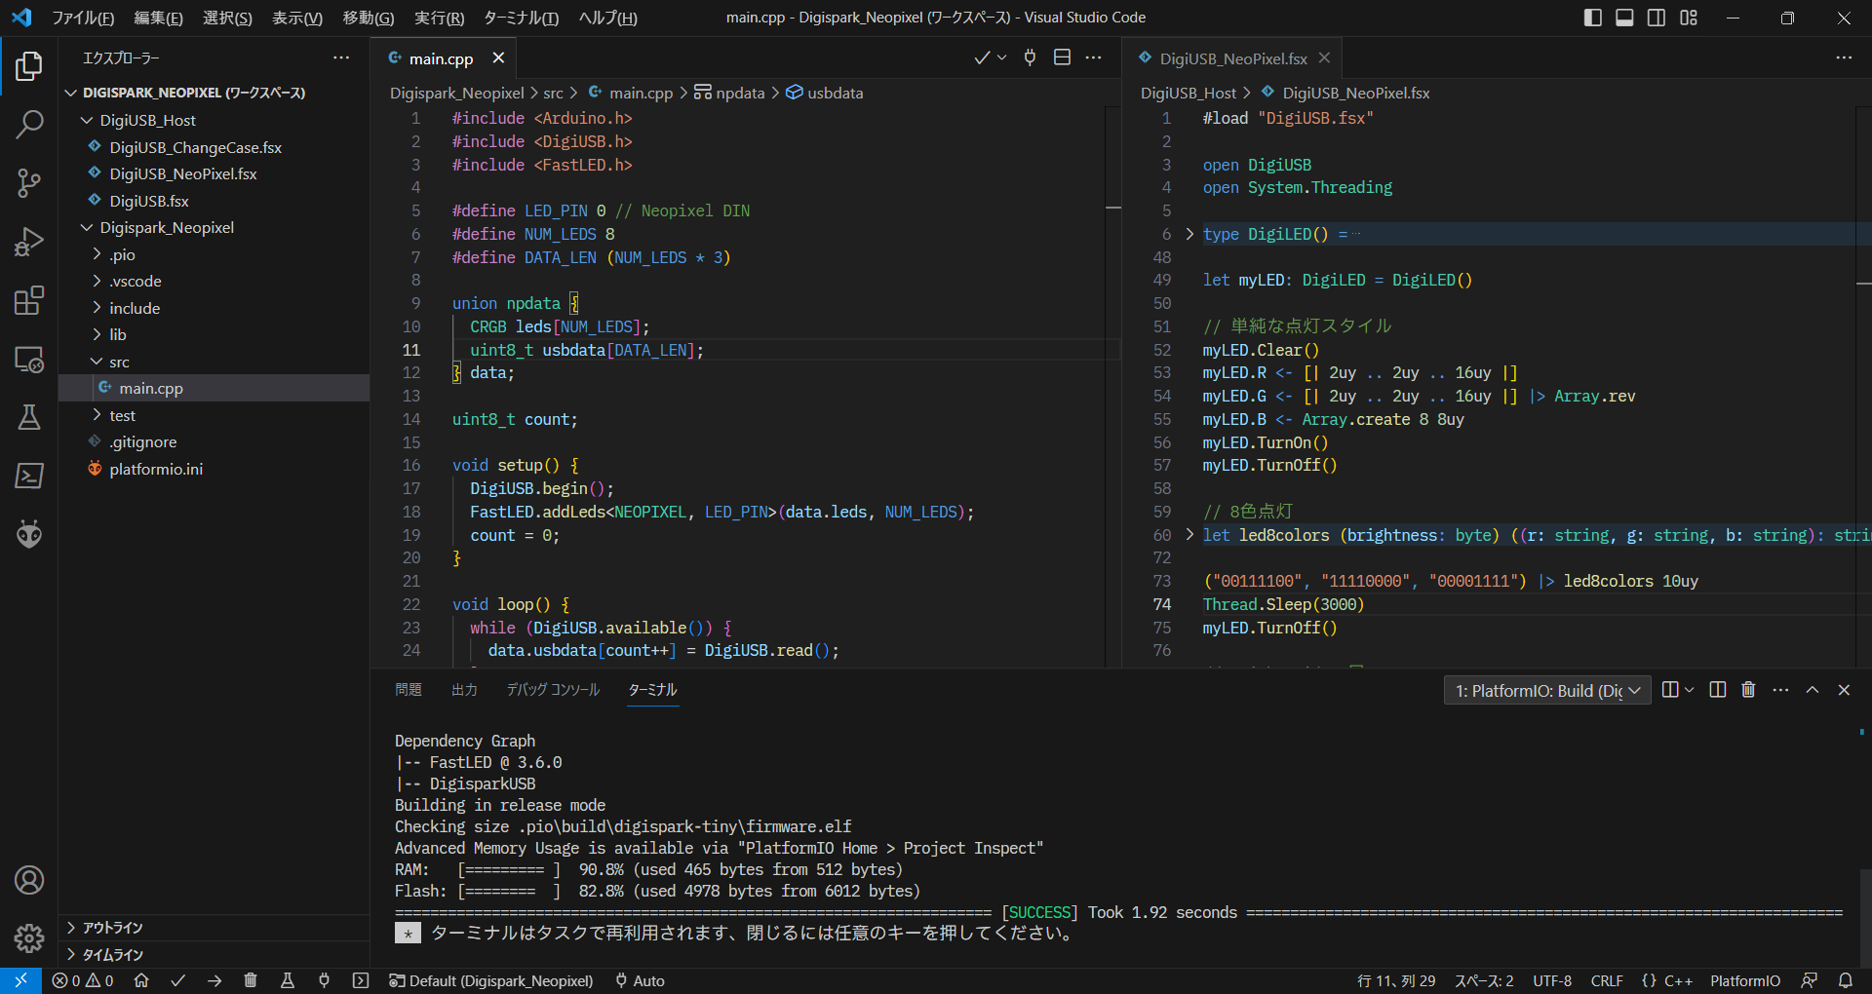
Task: Maximize the terminal panel size
Action: (1813, 690)
